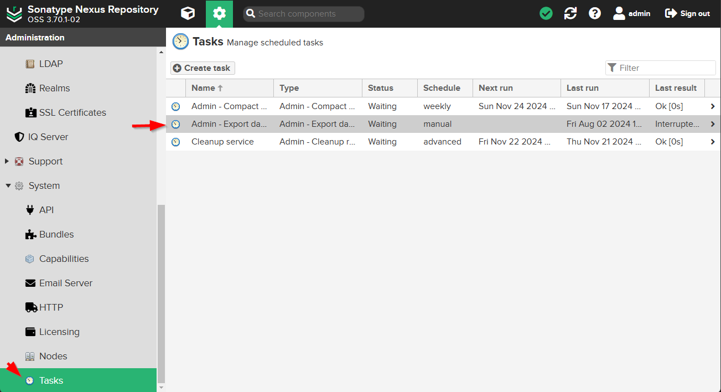Open details arrow for Admin - Compact row
721x392 pixels.
coord(713,106)
